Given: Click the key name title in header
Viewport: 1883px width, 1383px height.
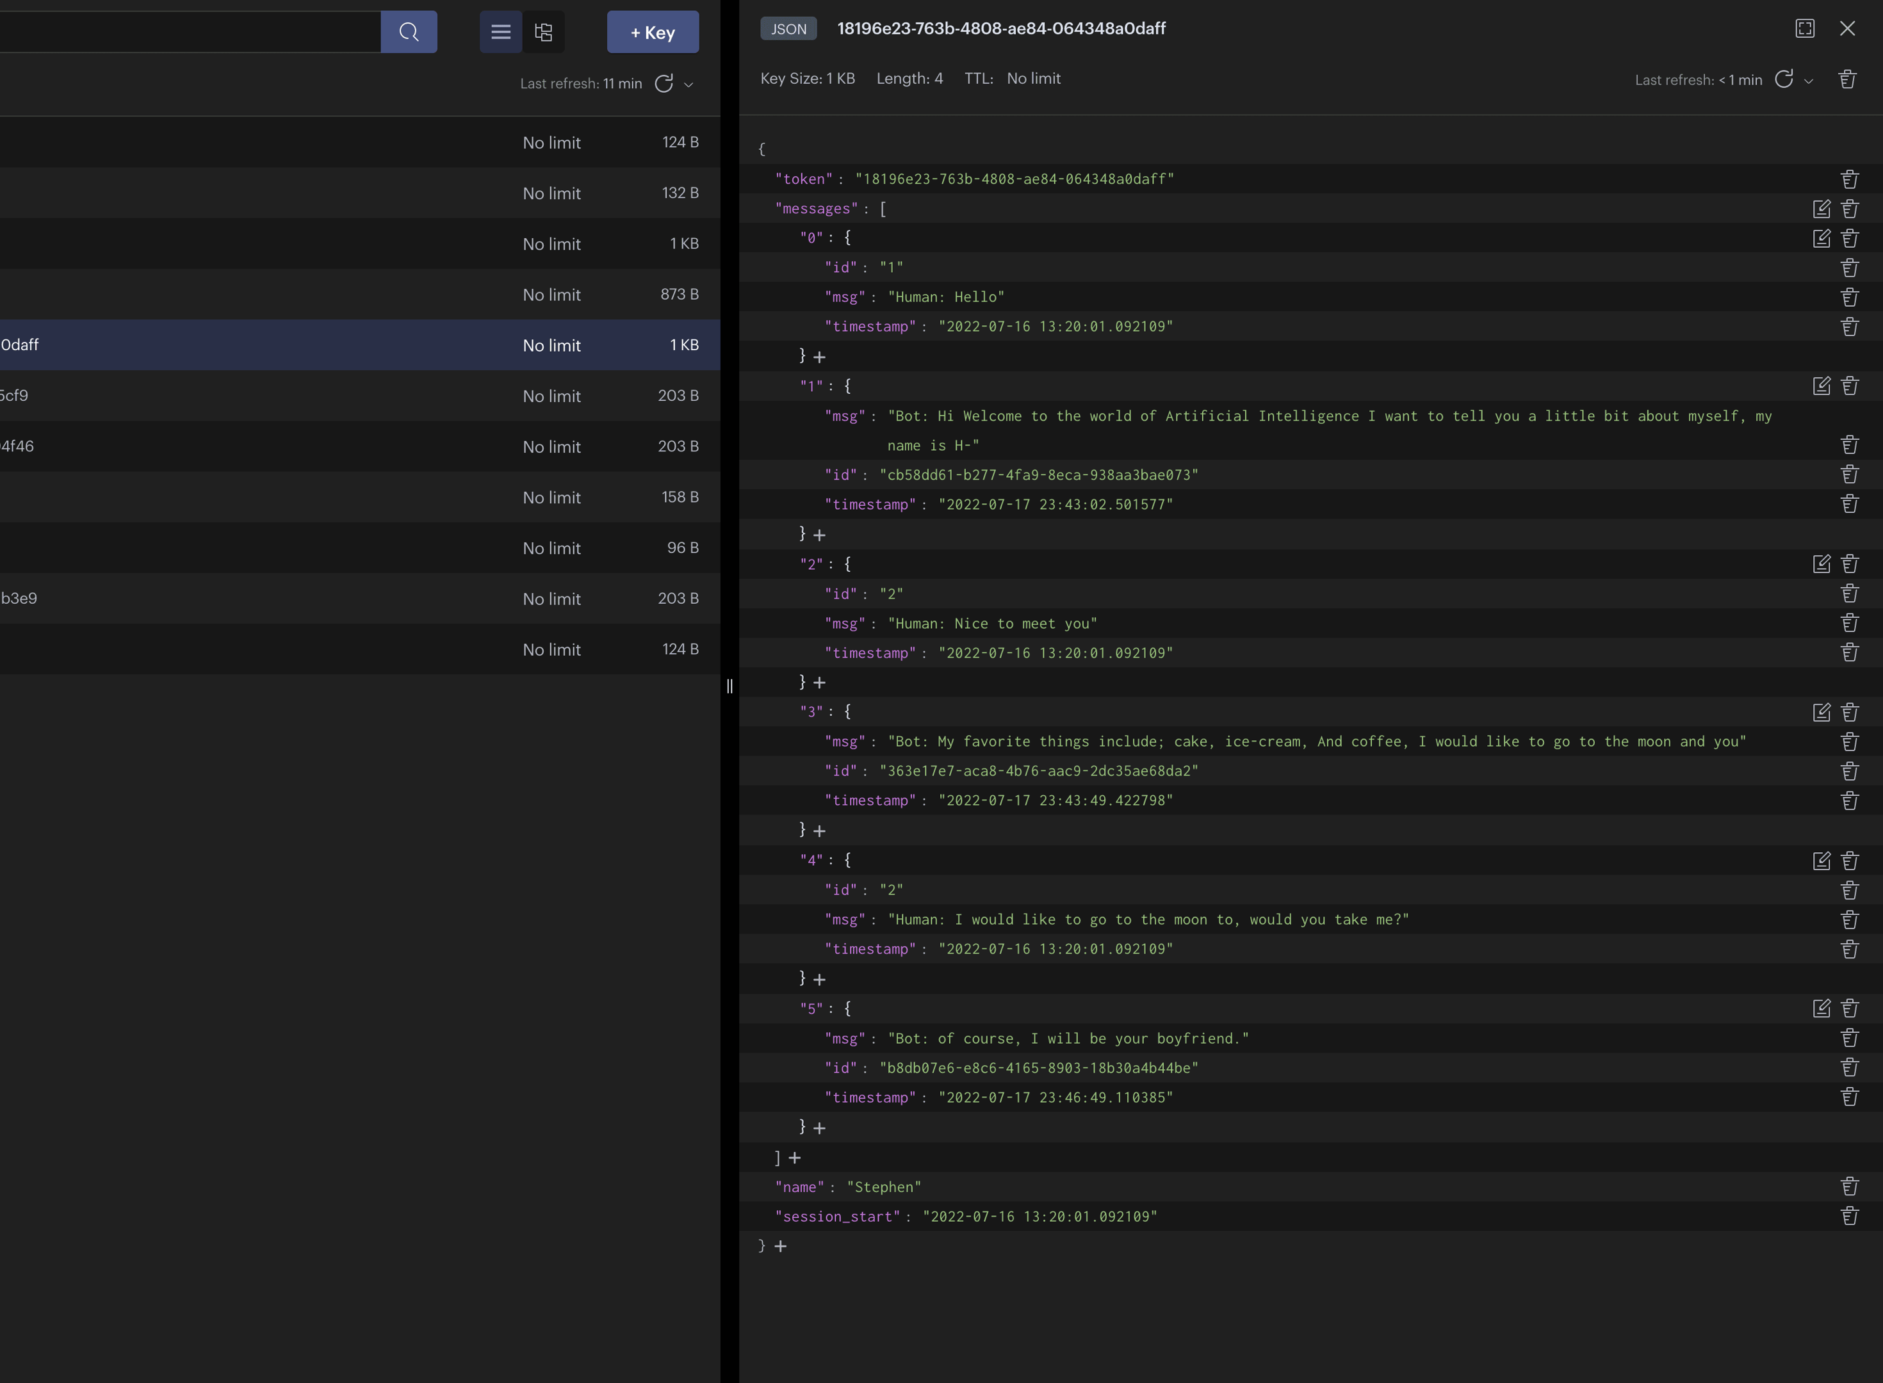Looking at the screenshot, I should tap(1001, 28).
